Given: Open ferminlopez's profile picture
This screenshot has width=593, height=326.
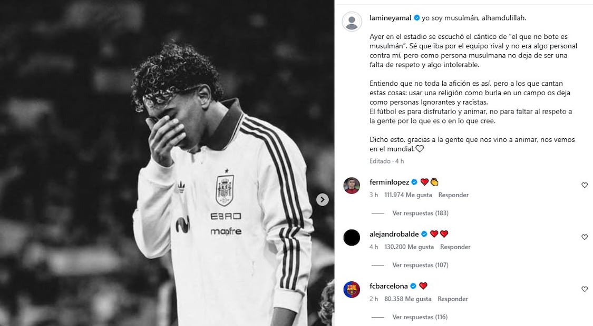Looking at the screenshot, I should coord(352,185).
